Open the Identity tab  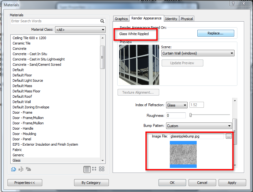coord(171,19)
